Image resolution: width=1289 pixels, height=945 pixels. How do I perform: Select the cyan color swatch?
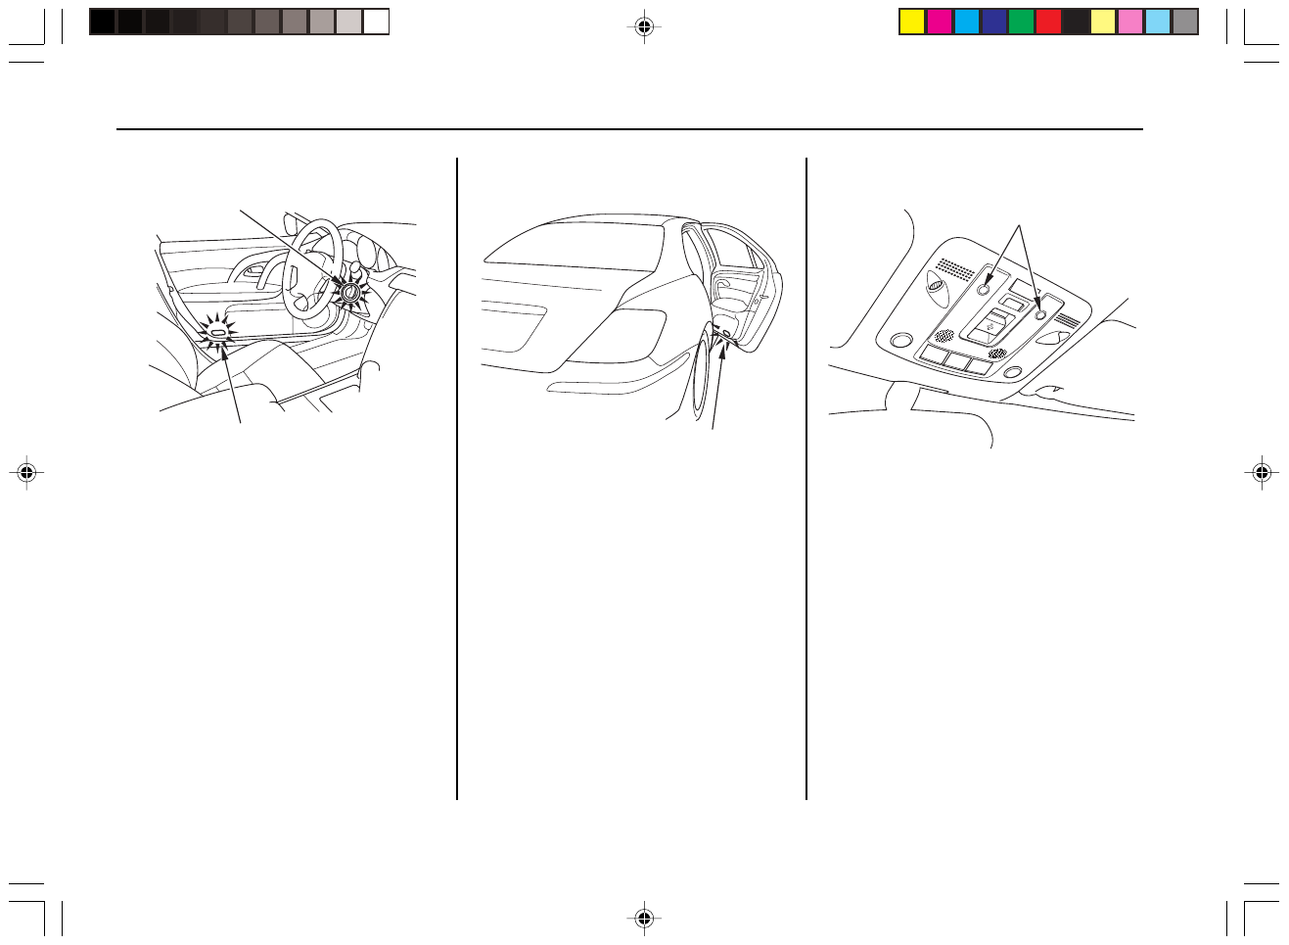click(x=967, y=22)
